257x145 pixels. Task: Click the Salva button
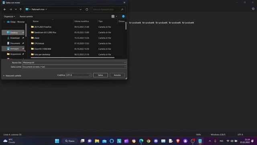(100, 75)
